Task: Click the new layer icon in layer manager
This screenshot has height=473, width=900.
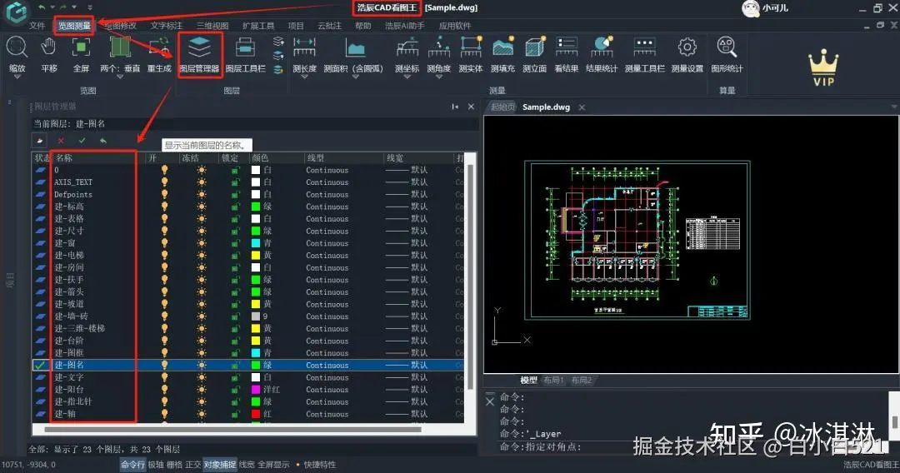Action: coord(40,141)
